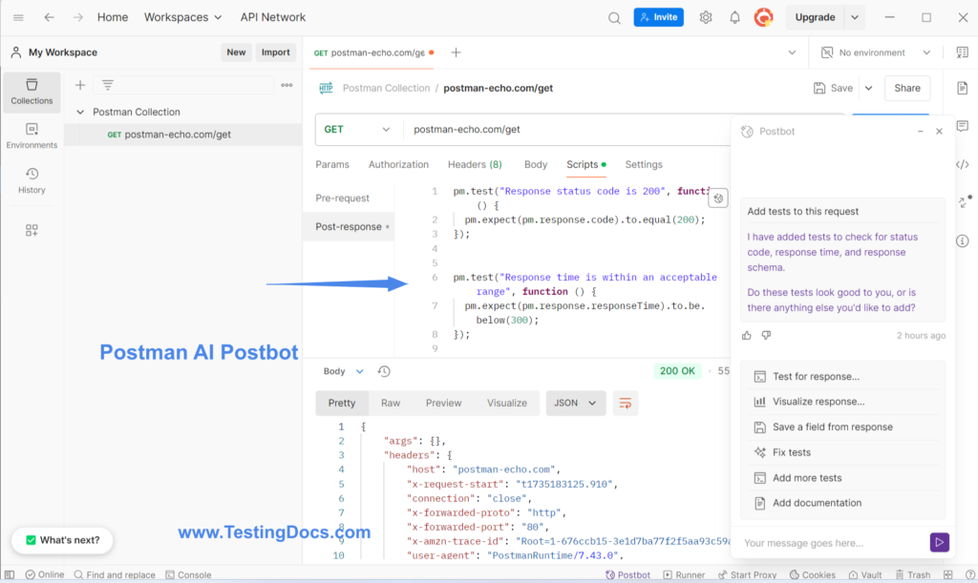Click the Send message button in Postbot
978x583 pixels.
click(939, 542)
